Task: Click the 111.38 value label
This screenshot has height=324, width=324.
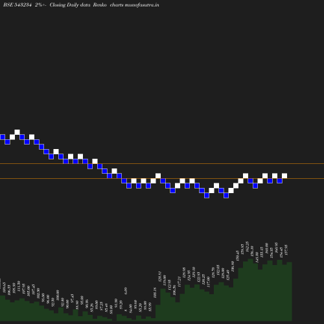Action: 18,286
